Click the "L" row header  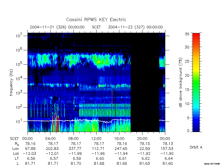18,163
